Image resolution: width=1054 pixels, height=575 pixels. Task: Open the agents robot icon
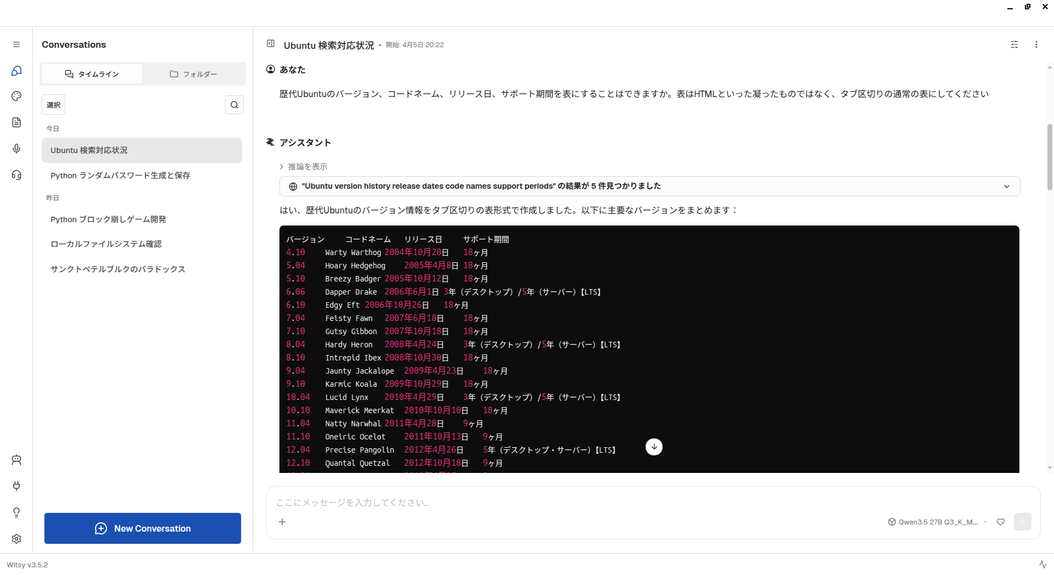(16, 460)
